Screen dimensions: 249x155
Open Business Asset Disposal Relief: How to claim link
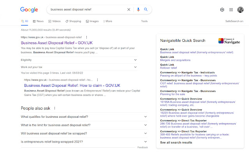(x=72, y=86)
